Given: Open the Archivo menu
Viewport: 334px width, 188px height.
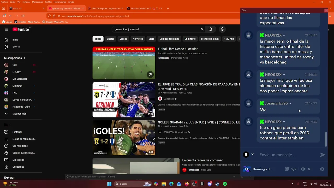Looking at the screenshot, I should 4,2.
